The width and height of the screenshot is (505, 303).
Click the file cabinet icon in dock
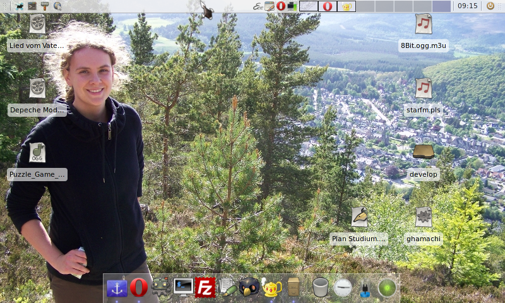pyautogui.click(x=293, y=288)
